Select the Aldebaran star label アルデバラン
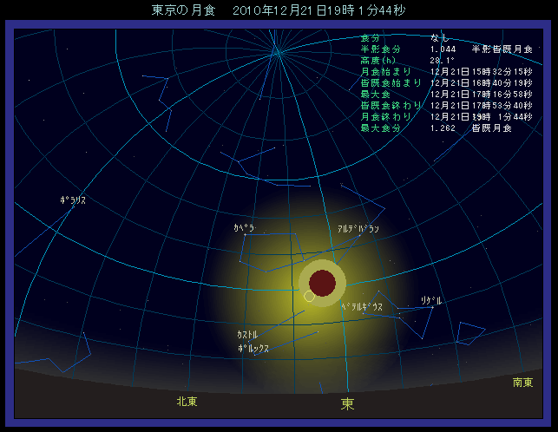The height and width of the screenshot is (432, 558). pos(358,228)
